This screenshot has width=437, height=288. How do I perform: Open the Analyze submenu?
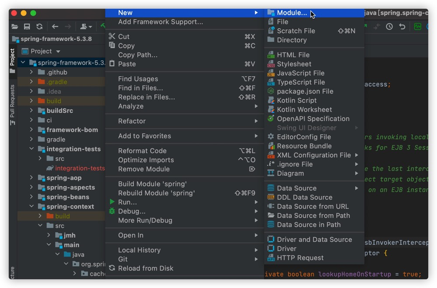point(184,106)
